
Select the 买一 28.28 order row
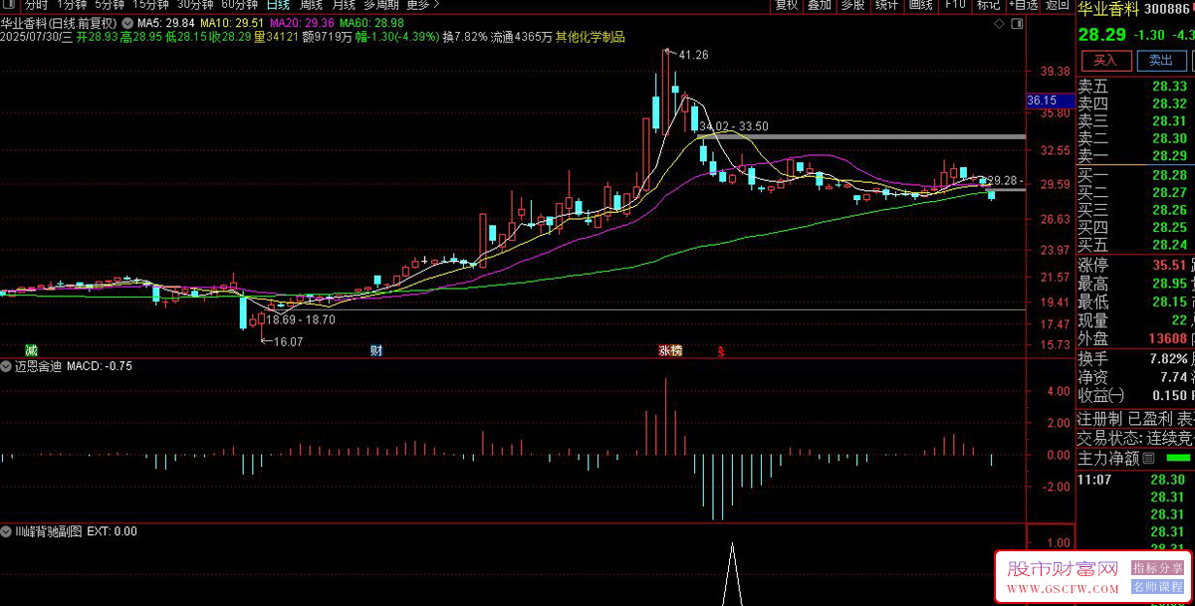coord(1135,175)
